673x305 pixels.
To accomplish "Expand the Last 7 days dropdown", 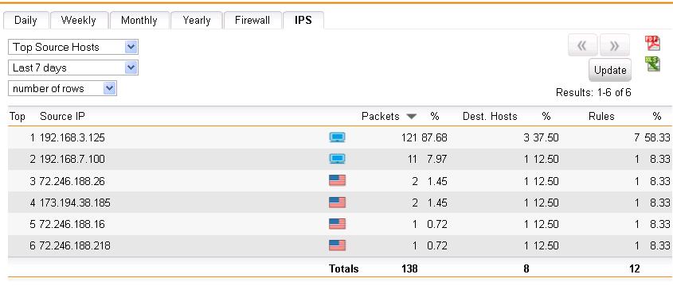I will (73, 68).
